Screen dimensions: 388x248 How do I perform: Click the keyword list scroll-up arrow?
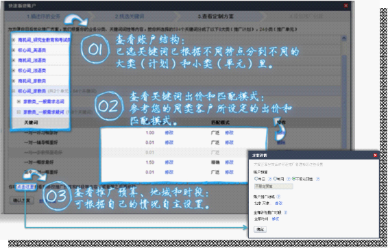click(x=344, y=38)
